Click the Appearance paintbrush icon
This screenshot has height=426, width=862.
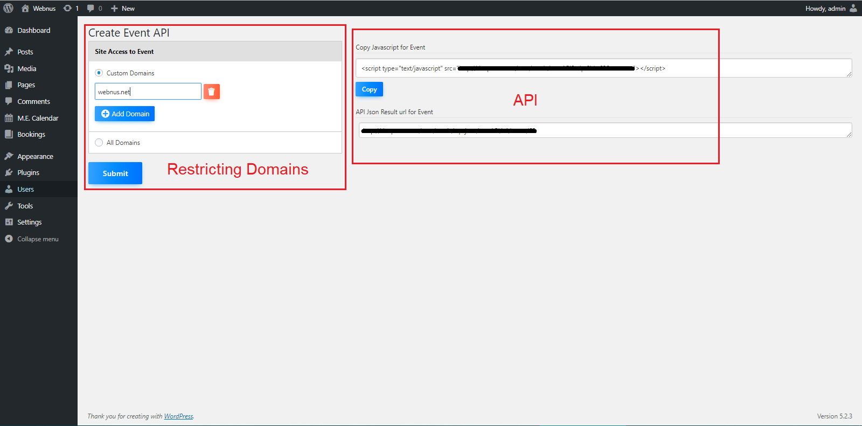pyautogui.click(x=9, y=156)
